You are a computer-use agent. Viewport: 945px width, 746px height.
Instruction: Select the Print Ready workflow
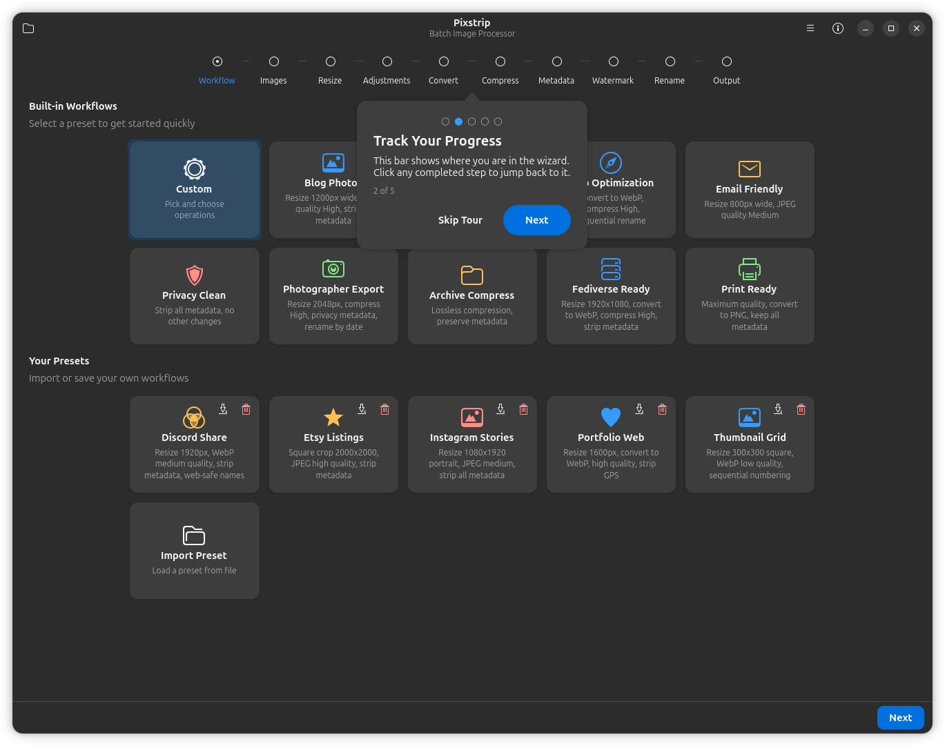(749, 296)
